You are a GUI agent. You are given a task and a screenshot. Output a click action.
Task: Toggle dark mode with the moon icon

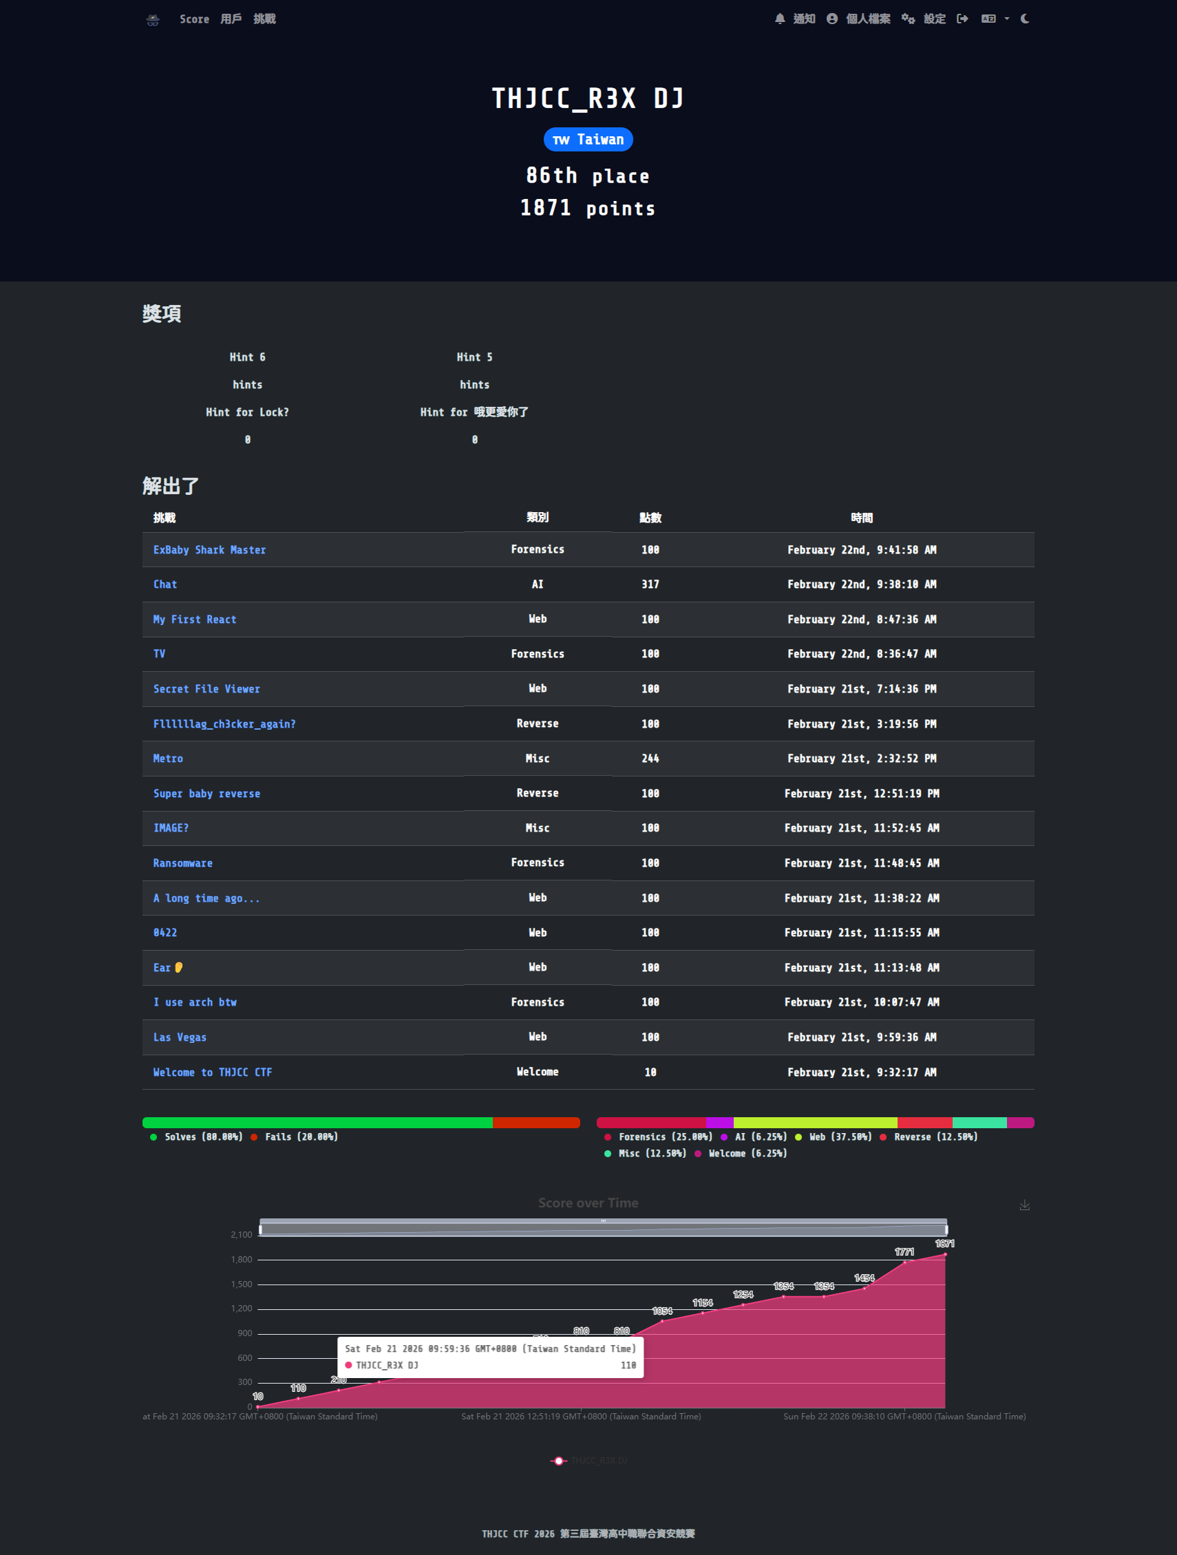click(x=1025, y=19)
